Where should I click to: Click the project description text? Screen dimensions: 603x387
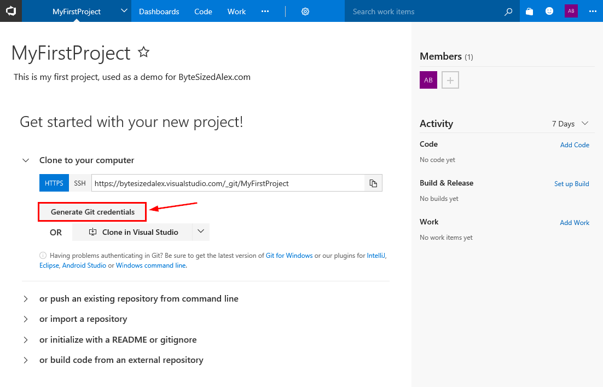(x=132, y=77)
